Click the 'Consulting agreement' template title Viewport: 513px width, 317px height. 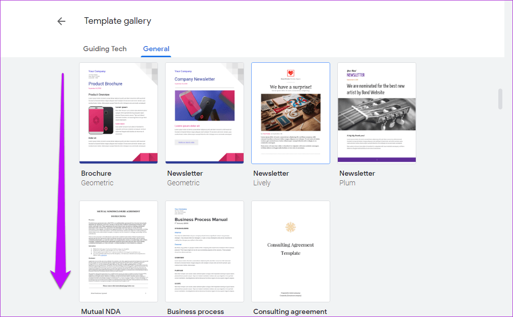tap(290, 312)
